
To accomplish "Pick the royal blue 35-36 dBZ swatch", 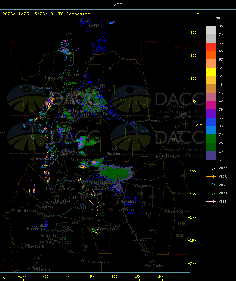I will pyautogui.click(x=211, y=122).
